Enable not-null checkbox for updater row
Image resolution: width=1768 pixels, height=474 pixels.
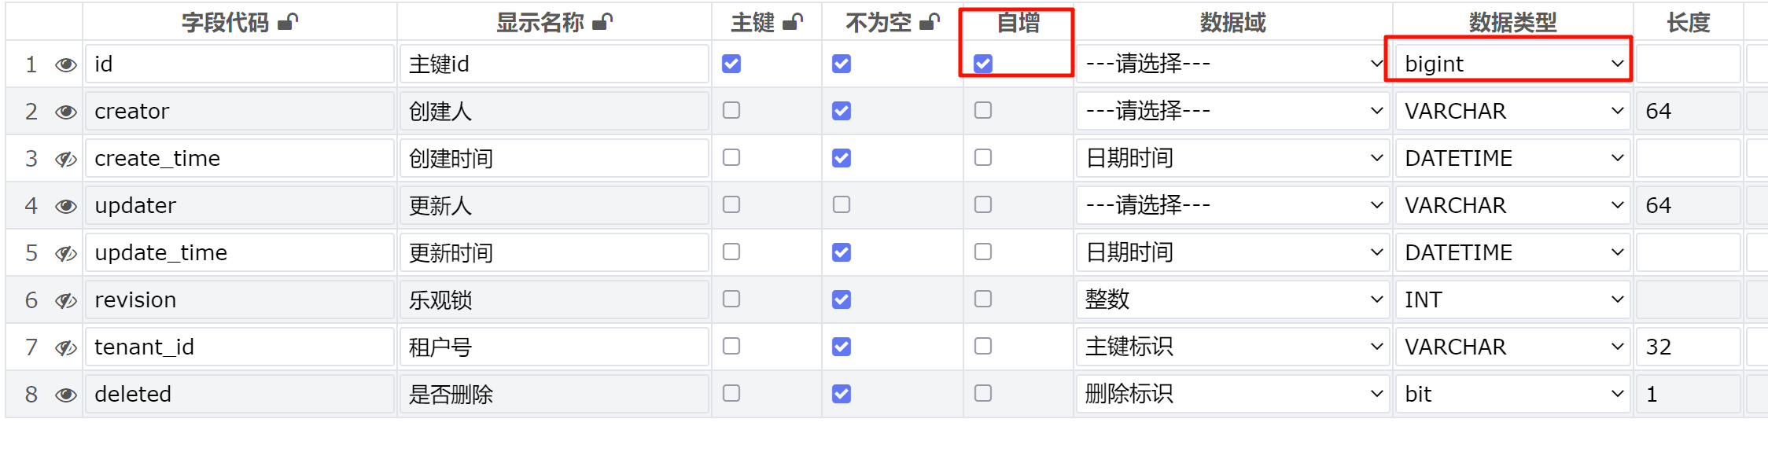[842, 204]
